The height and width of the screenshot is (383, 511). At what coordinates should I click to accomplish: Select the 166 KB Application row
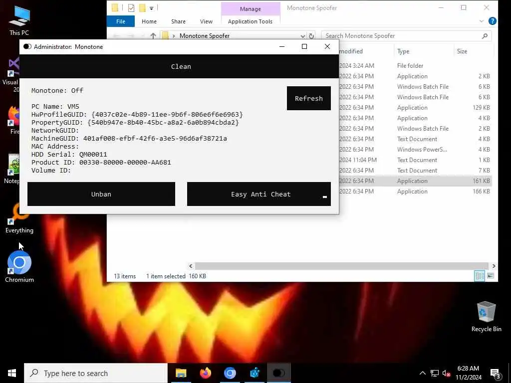pos(415,191)
